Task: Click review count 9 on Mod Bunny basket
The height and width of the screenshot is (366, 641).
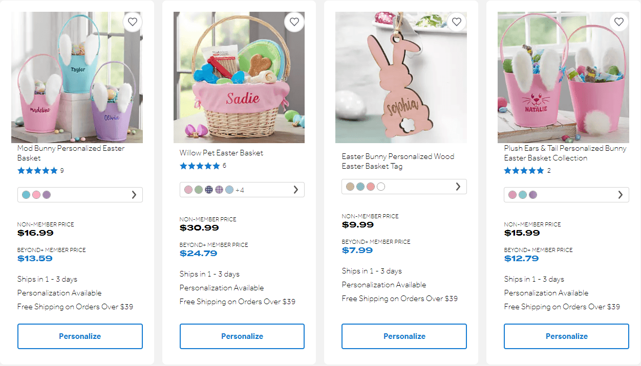Action: coord(62,170)
